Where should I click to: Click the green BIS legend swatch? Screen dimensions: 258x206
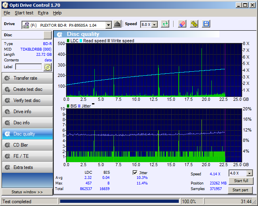point(68,106)
